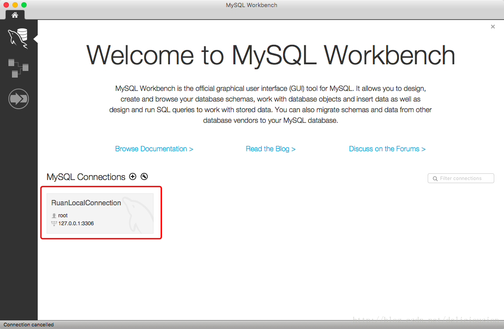Open the Browse Documentation link
Viewport: 504px width, 329px height.
[x=154, y=149]
